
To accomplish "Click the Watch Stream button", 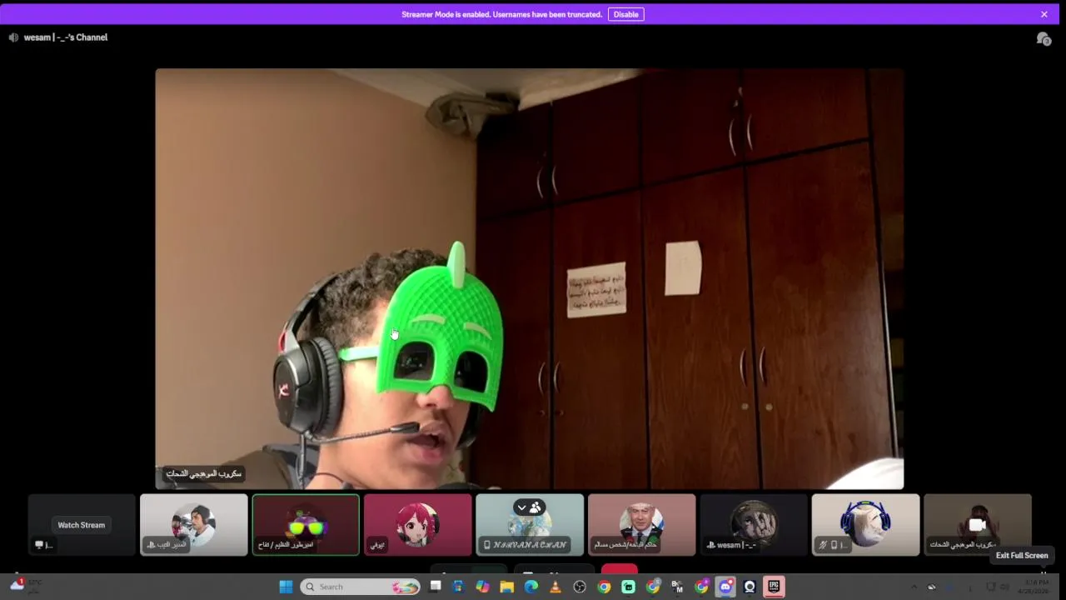I will pos(81,525).
